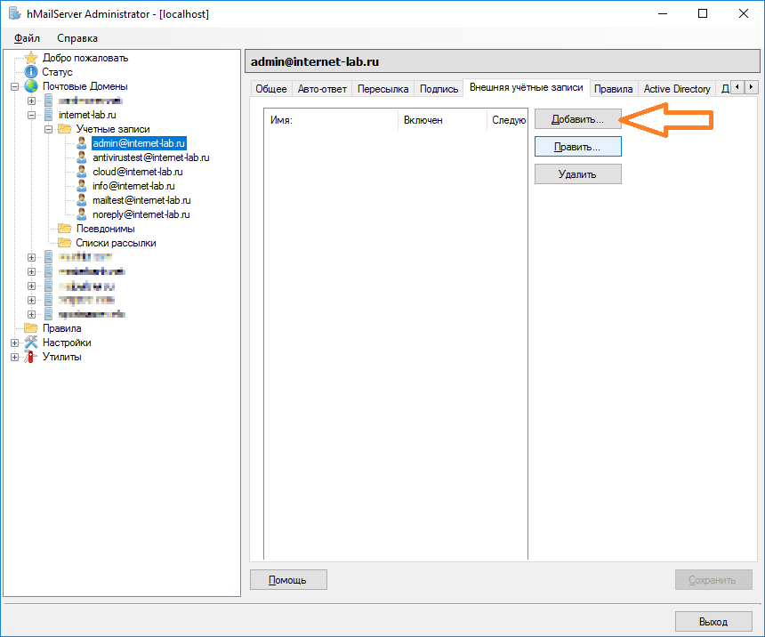Switch to the Правила tab
The width and height of the screenshot is (765, 637).
pos(613,89)
